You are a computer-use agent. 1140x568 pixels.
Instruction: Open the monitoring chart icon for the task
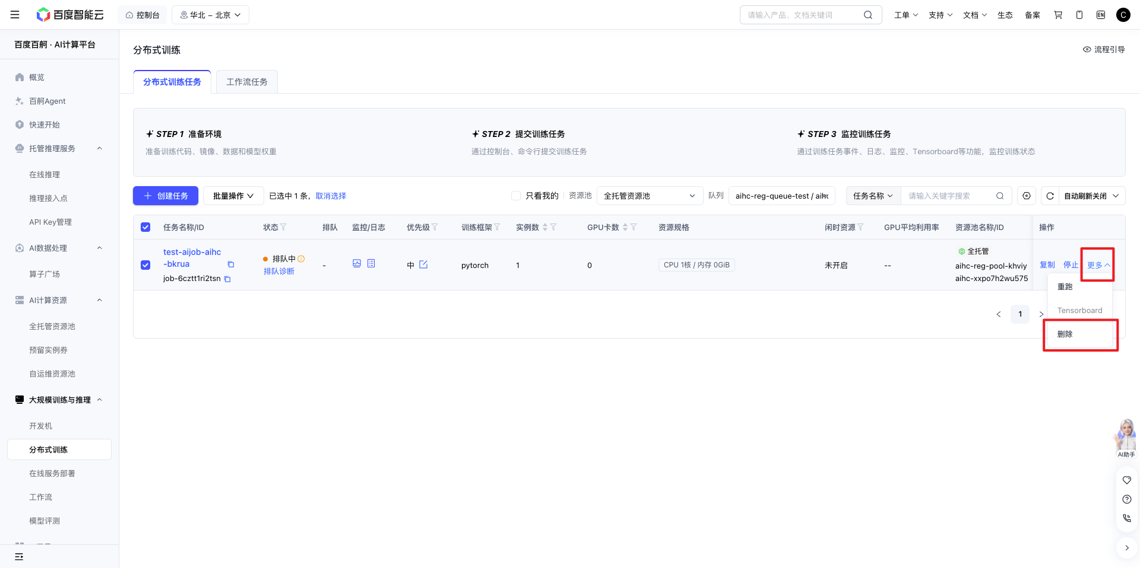[x=357, y=263]
